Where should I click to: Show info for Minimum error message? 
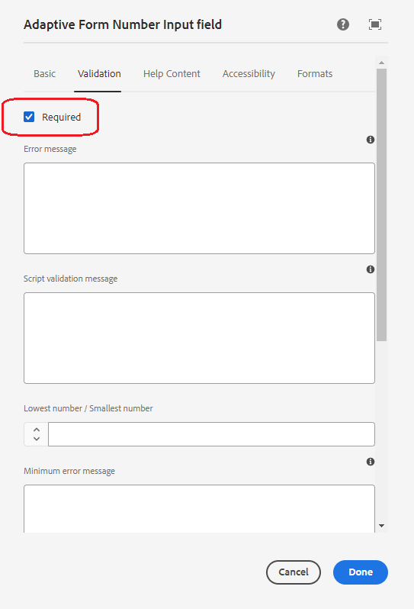[371, 462]
